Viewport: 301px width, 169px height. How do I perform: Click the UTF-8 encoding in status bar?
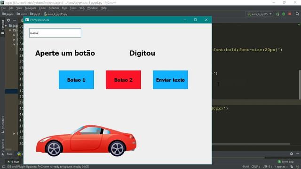pos(268,167)
